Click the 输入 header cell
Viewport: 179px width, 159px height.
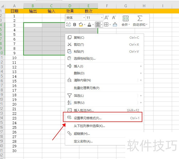tap(51, 11)
